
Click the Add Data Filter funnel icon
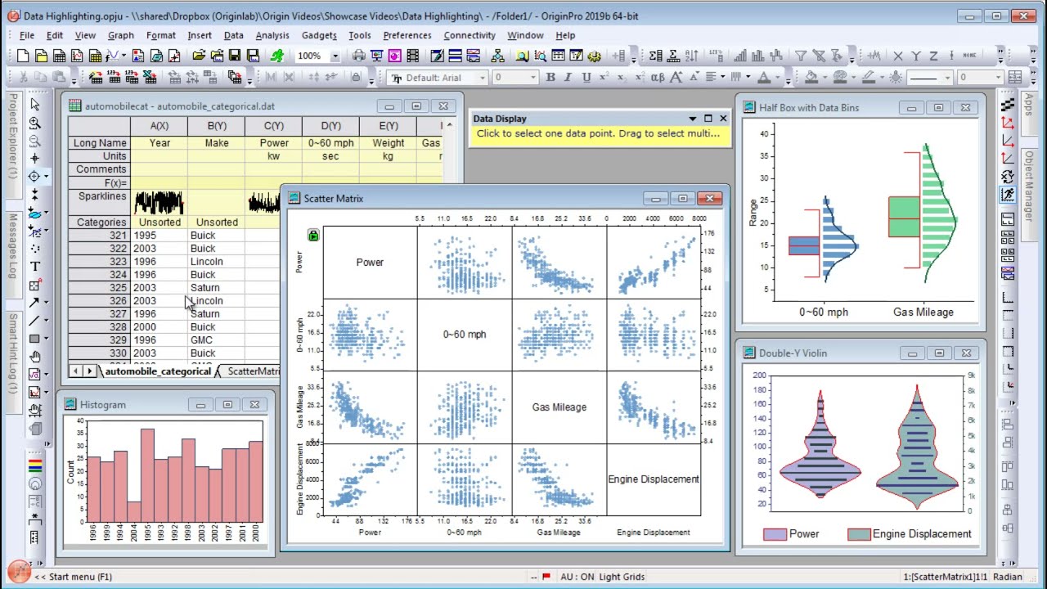point(801,56)
